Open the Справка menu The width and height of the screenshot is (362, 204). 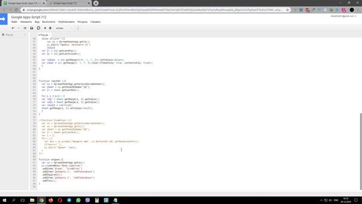(96, 22)
